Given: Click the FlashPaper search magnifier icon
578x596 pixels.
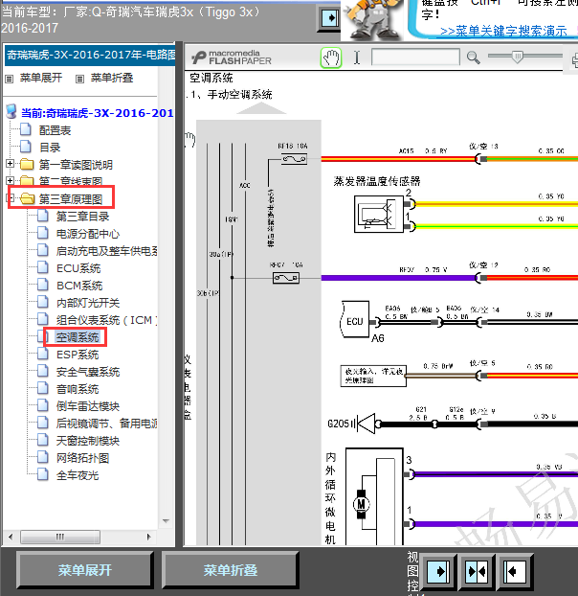Looking at the screenshot, I should tap(473, 57).
